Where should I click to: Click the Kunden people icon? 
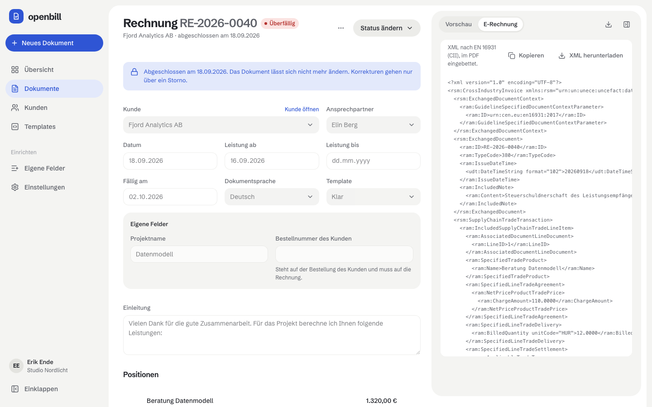(15, 108)
